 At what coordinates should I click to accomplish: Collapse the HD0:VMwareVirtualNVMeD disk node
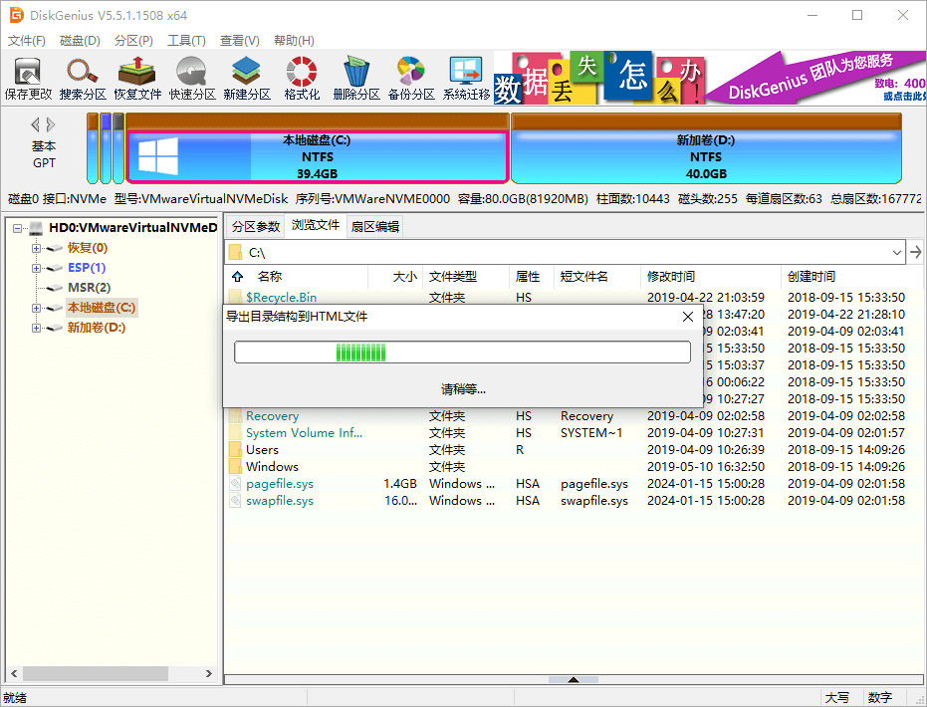17,228
